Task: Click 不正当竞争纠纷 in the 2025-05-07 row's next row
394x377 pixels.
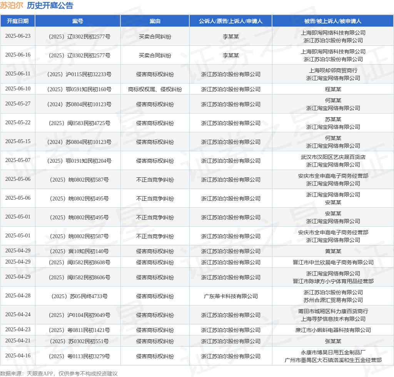Action: click(x=155, y=180)
